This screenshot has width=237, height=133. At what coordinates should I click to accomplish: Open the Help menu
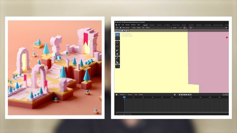[x=138, y=25]
